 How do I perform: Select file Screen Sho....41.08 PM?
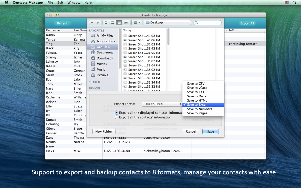pyautogui.click(x=144, y=36)
